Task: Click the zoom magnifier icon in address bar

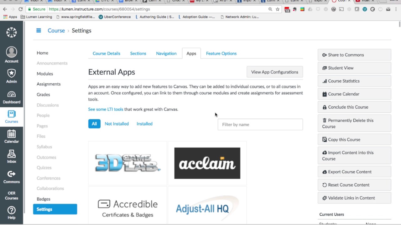Action: tap(270, 9)
